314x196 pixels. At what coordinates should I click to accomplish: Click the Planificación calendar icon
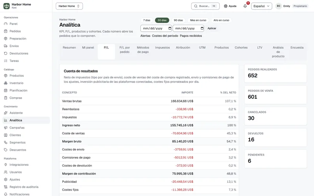click(x=5, y=91)
